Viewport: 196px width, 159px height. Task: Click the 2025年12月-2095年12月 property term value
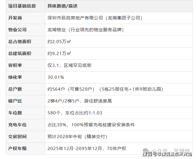(87, 148)
